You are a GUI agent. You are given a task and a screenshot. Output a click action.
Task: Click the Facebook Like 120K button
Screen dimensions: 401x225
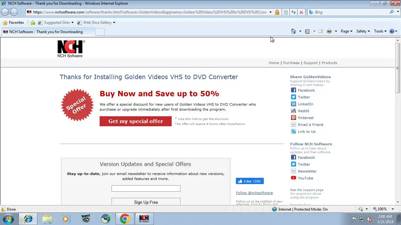(250, 181)
